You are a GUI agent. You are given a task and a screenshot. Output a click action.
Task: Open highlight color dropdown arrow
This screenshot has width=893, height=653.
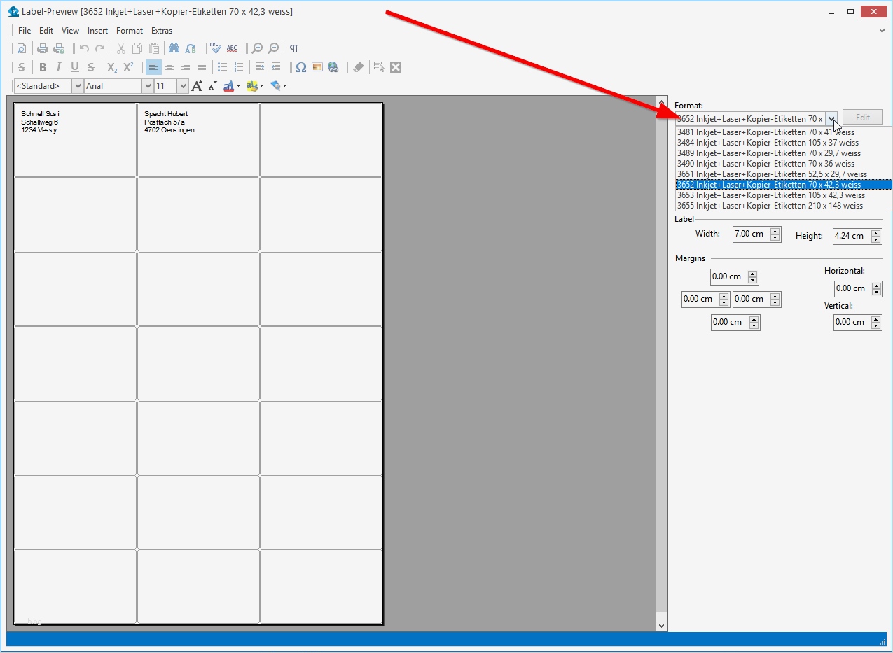point(261,86)
